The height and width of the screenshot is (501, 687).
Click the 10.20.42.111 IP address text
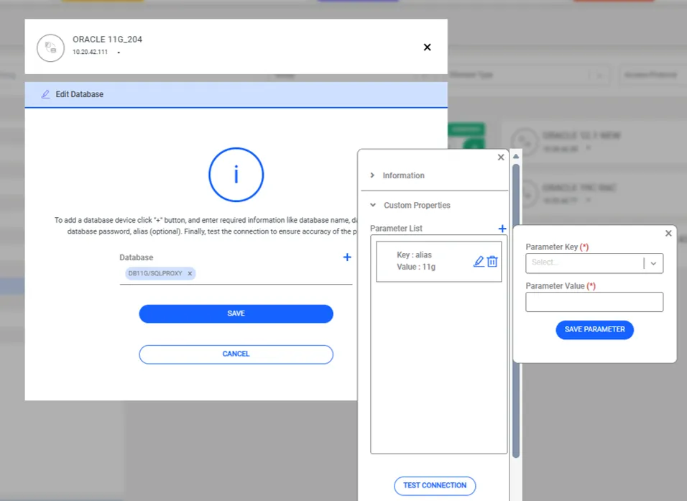click(90, 52)
